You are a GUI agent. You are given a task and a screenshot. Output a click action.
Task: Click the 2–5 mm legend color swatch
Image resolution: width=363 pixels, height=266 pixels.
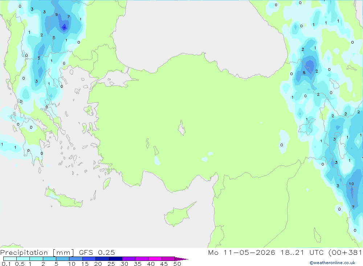(x=49, y=259)
